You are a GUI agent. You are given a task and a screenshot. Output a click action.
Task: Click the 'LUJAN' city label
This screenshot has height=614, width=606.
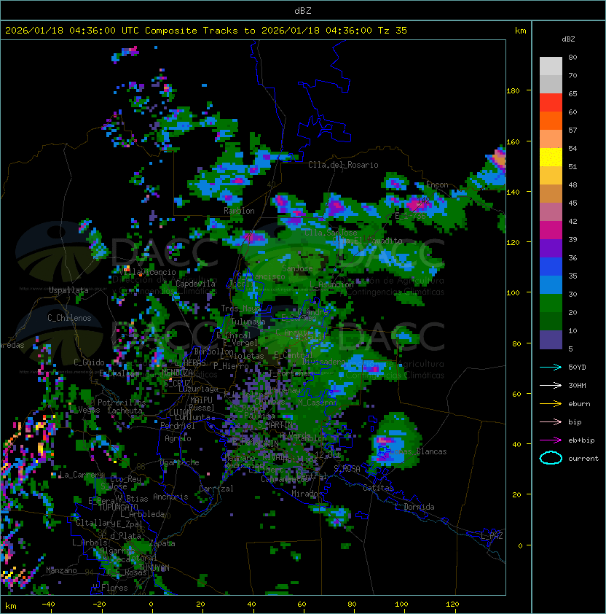180,412
